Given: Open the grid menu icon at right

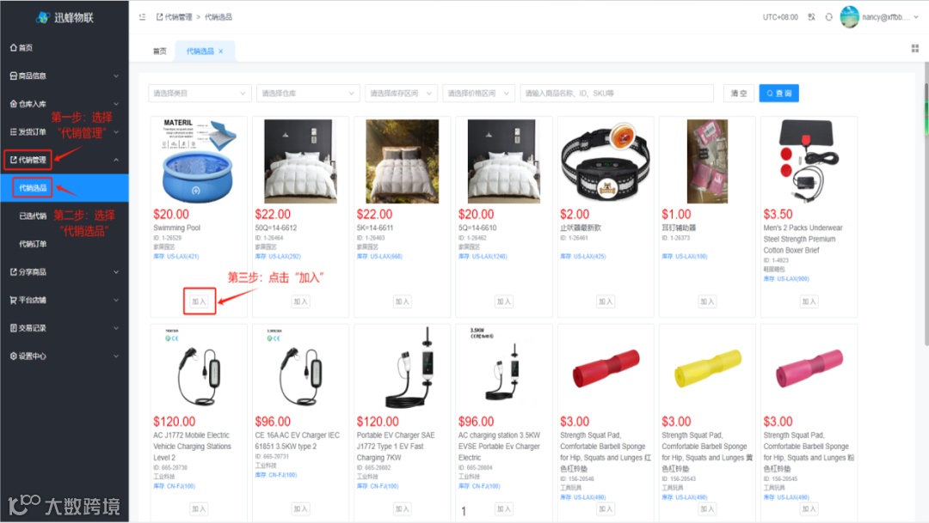Looking at the screenshot, I should coord(914,48).
